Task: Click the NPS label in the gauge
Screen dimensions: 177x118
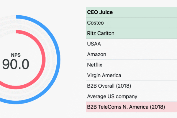Action: (x=16, y=55)
